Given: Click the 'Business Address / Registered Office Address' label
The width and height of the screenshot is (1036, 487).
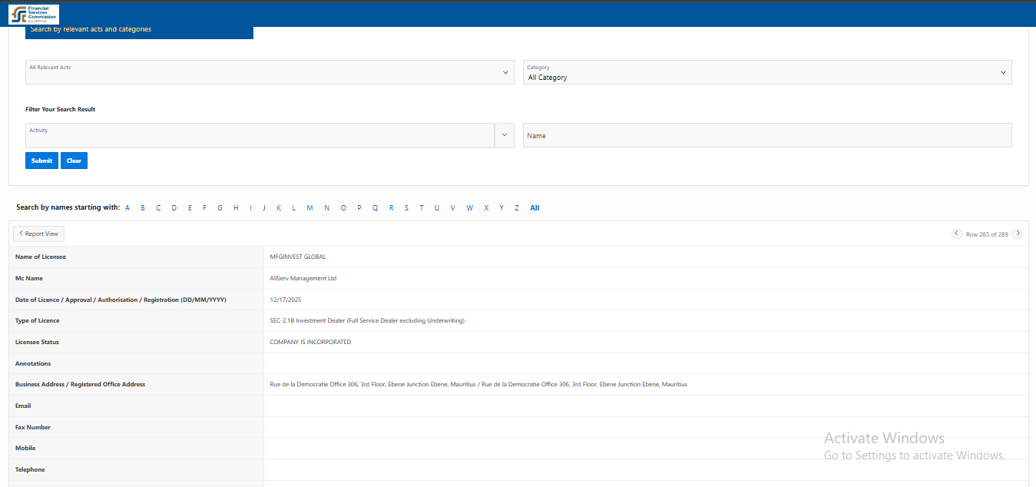Looking at the screenshot, I should pos(80,384).
